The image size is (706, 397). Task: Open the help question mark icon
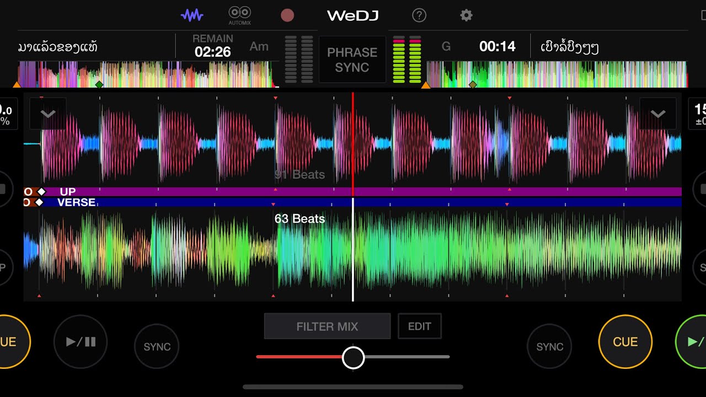point(419,15)
